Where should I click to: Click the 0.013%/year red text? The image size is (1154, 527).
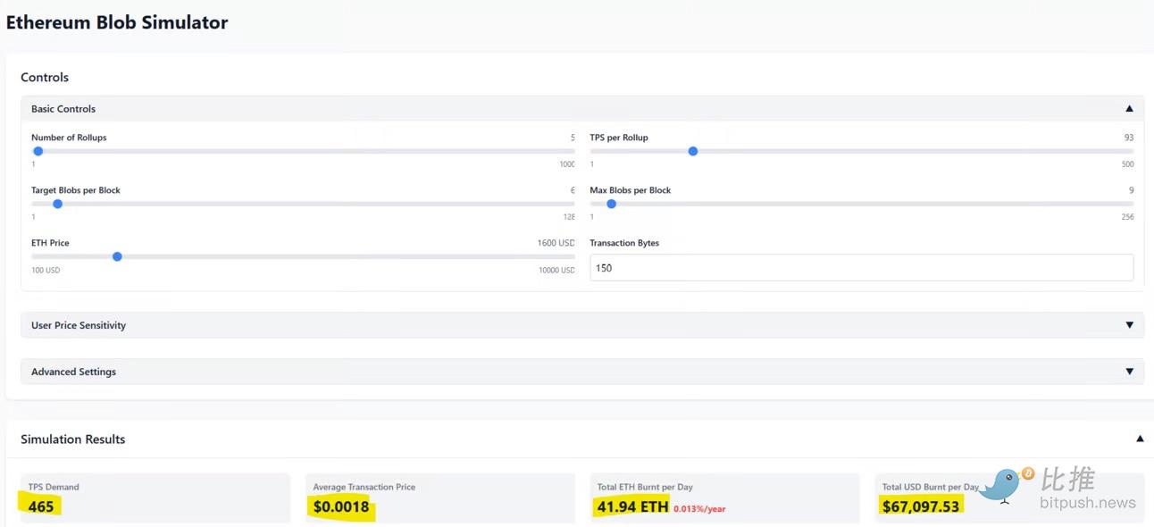point(699,508)
